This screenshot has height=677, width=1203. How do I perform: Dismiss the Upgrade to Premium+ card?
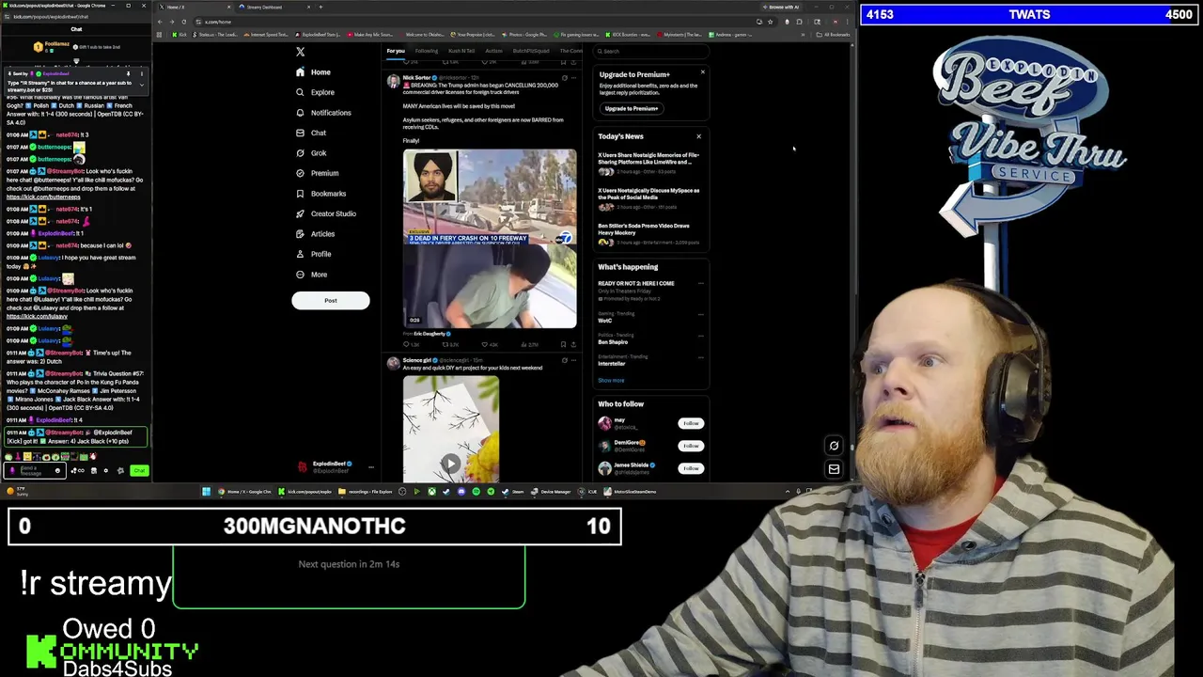(702, 72)
